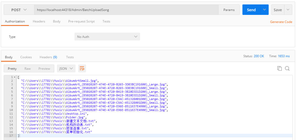
Task: Copy response body with the copy icon
Action: pos(279,68)
